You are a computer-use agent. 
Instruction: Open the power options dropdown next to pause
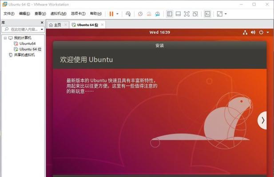[x=117, y=14]
